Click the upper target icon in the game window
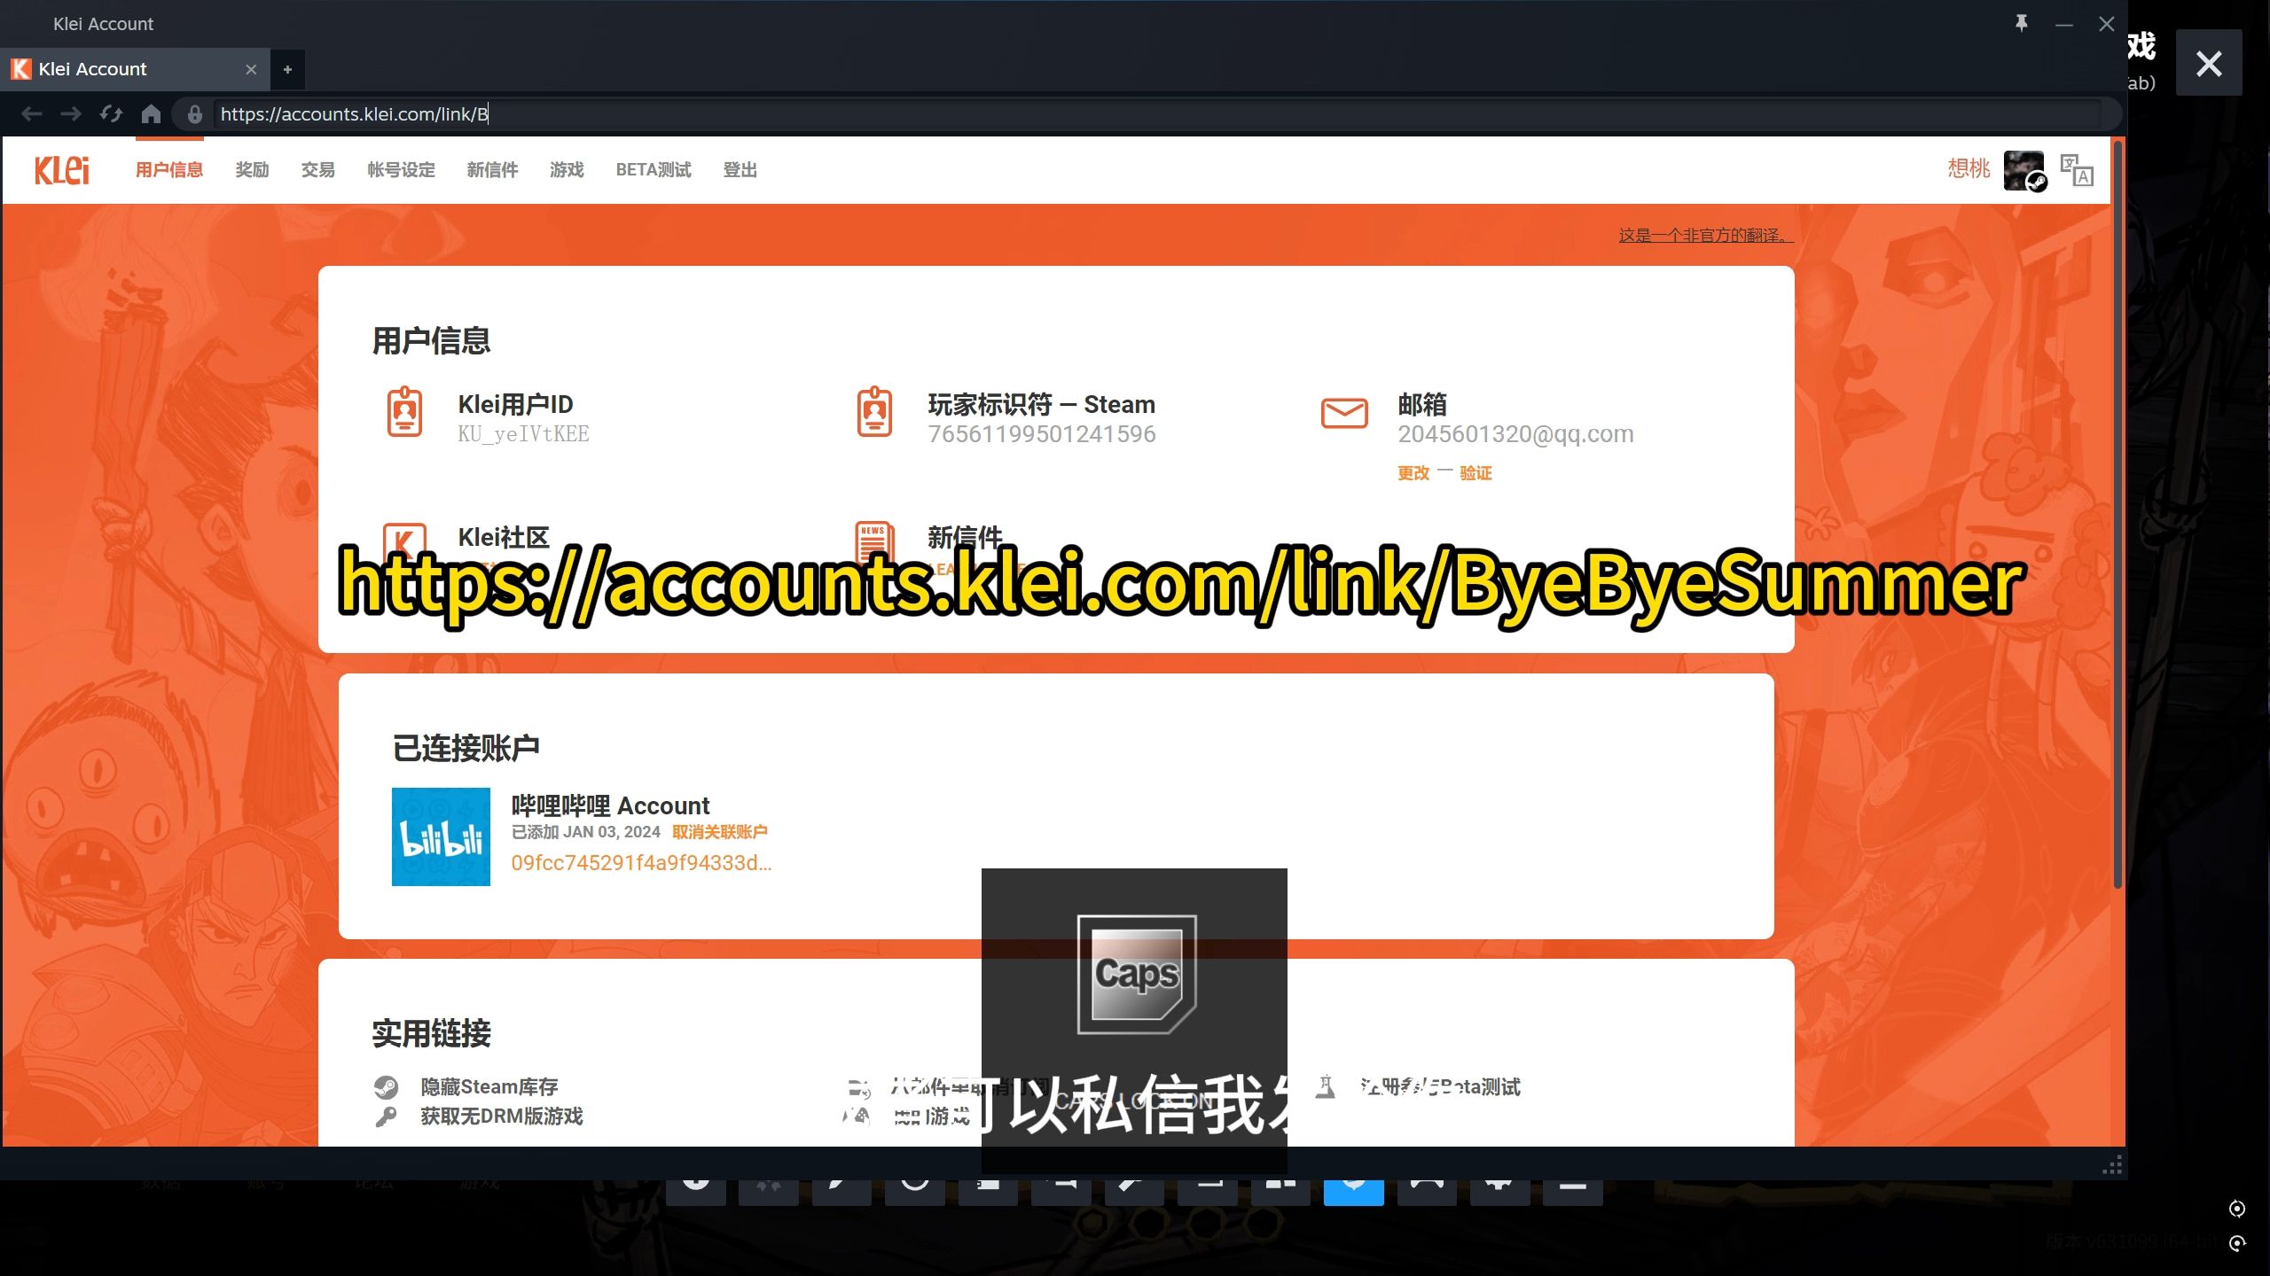2270x1276 pixels. tap(2237, 1209)
